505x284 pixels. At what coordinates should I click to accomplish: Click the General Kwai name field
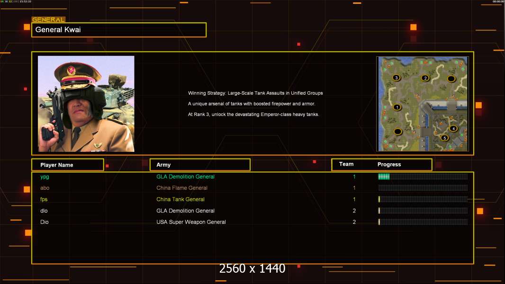click(x=119, y=30)
